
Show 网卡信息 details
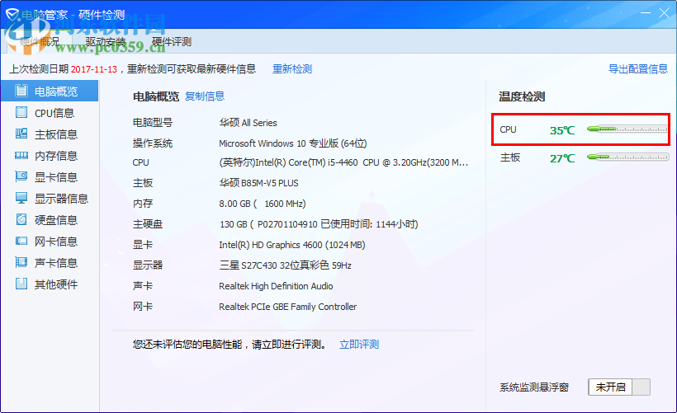coord(50,242)
